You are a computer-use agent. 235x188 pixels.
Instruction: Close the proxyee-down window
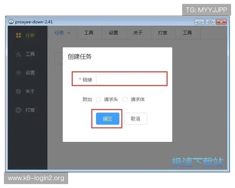[x=221, y=22]
